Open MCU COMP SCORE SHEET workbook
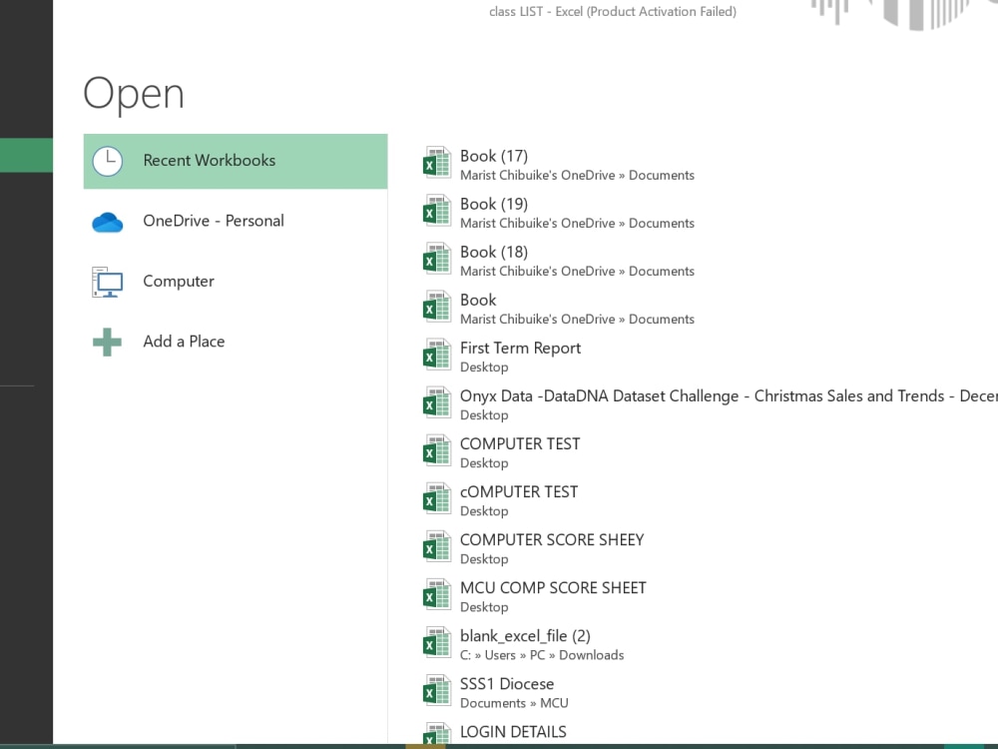 point(553,588)
